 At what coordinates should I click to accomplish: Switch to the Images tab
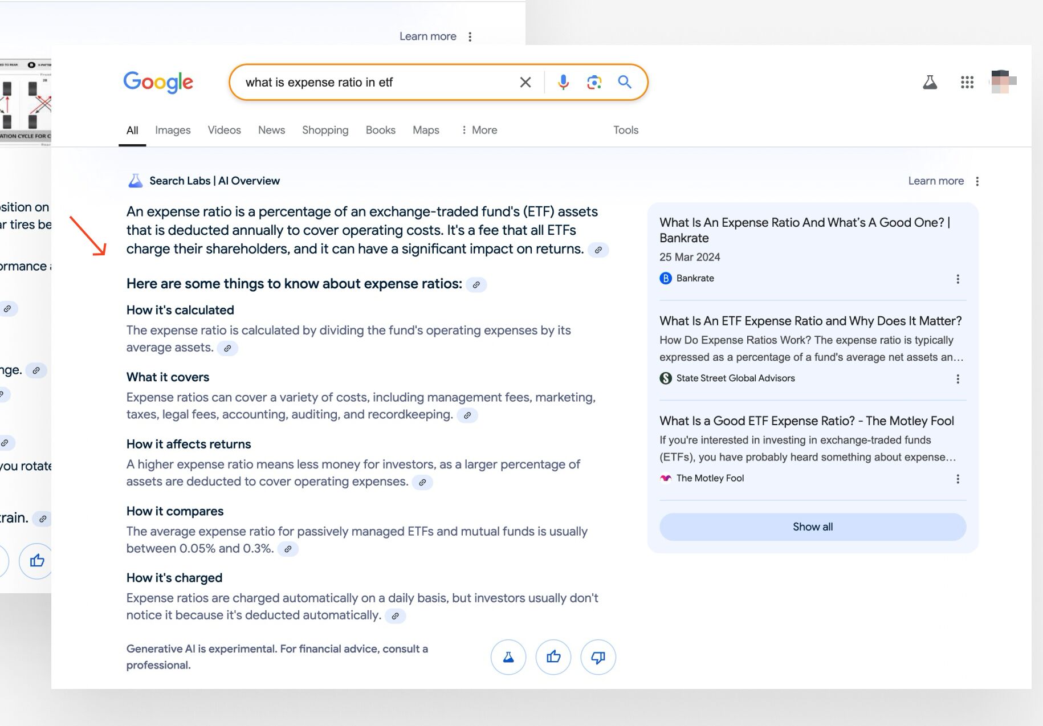click(172, 130)
